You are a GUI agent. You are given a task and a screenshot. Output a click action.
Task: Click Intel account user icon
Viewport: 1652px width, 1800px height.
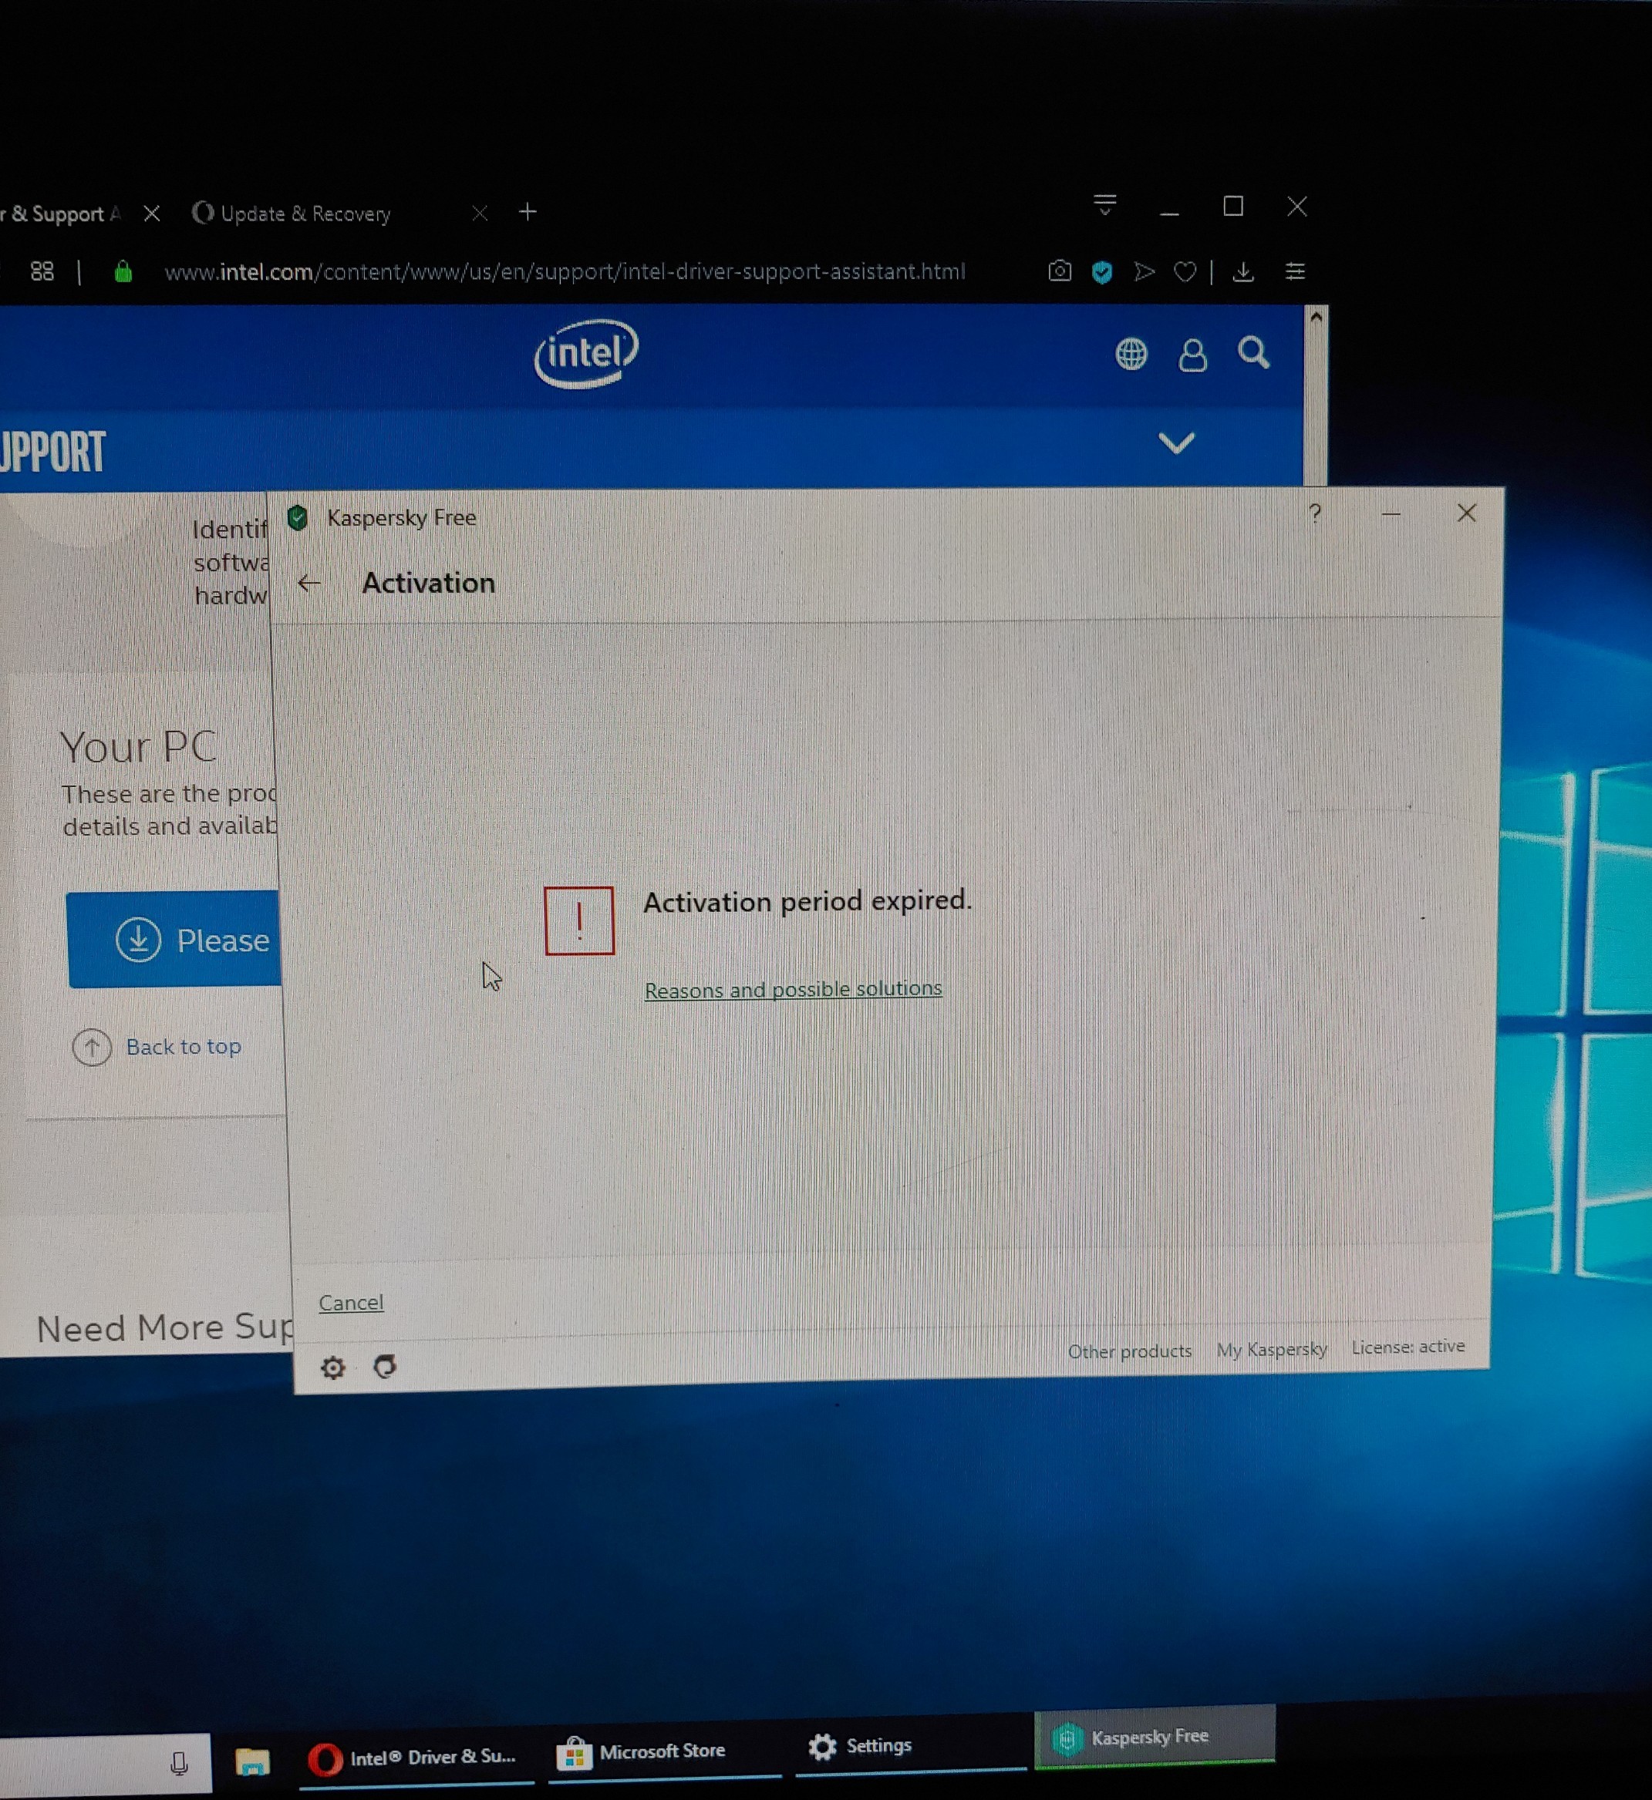(x=1192, y=355)
